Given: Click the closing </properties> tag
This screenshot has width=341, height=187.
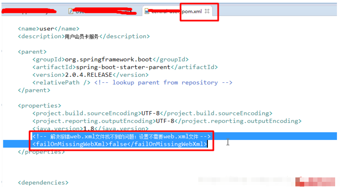Looking at the screenshot, I should [x=41, y=152].
